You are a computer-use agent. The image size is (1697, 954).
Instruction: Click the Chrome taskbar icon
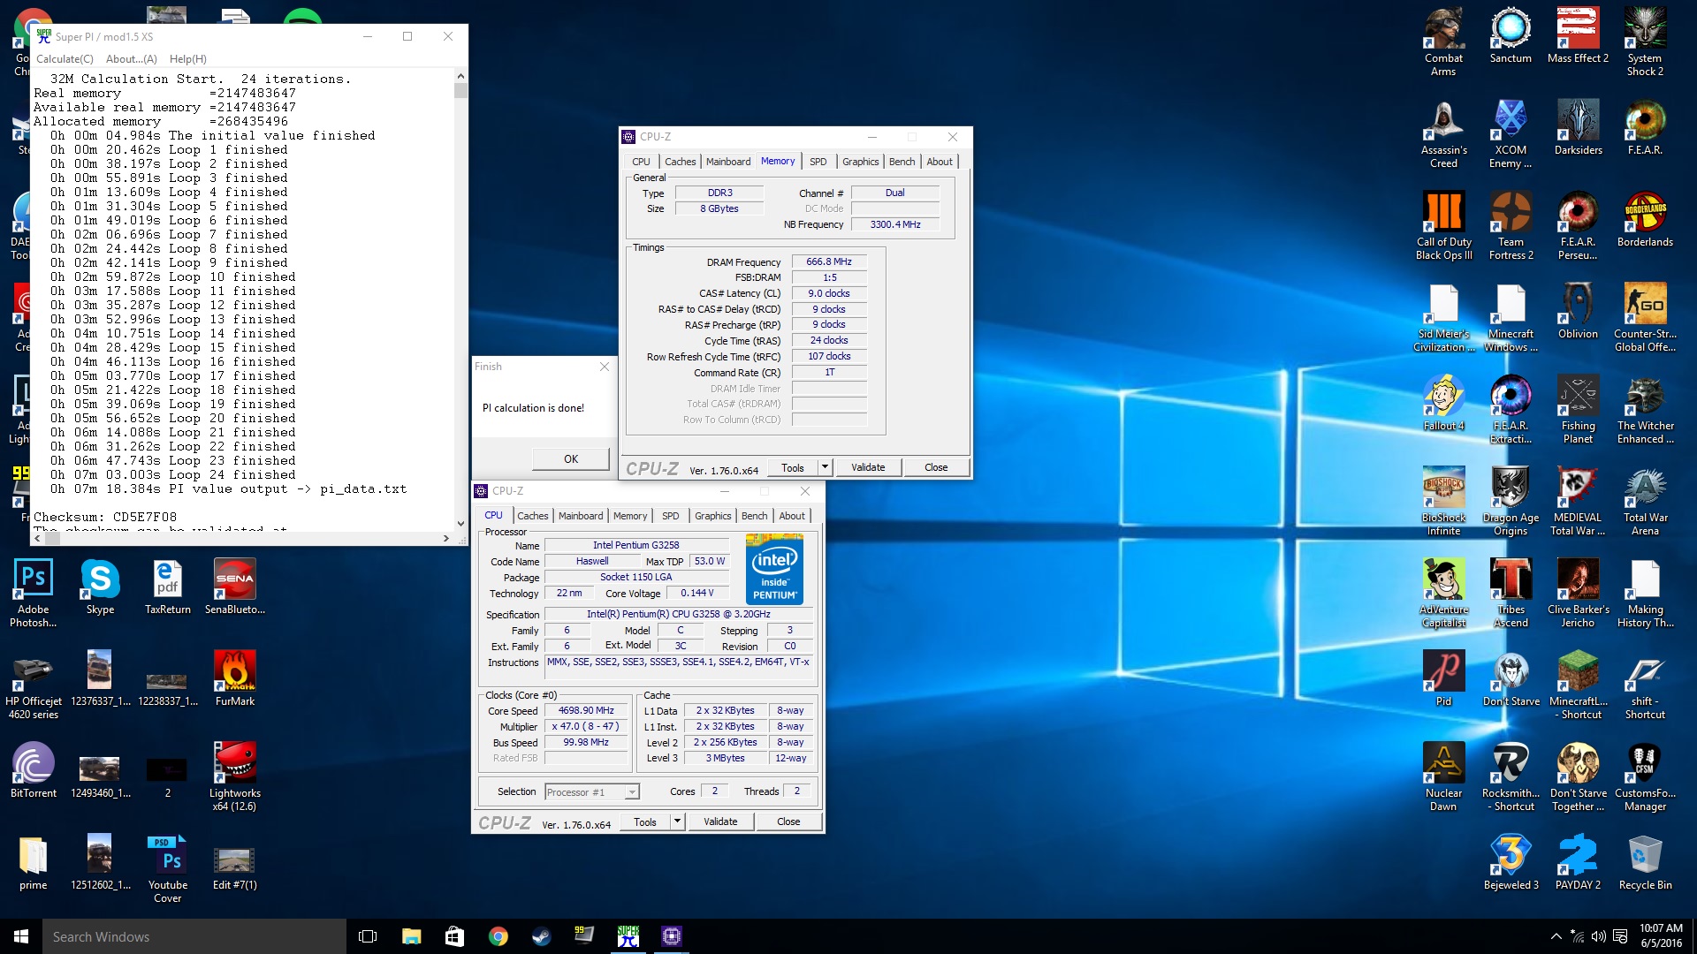pyautogui.click(x=498, y=936)
